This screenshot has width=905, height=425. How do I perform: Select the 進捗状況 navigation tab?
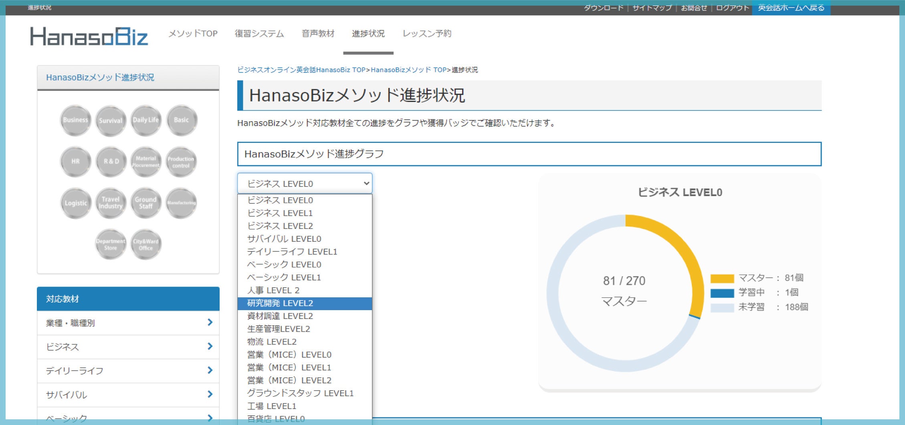coord(368,34)
